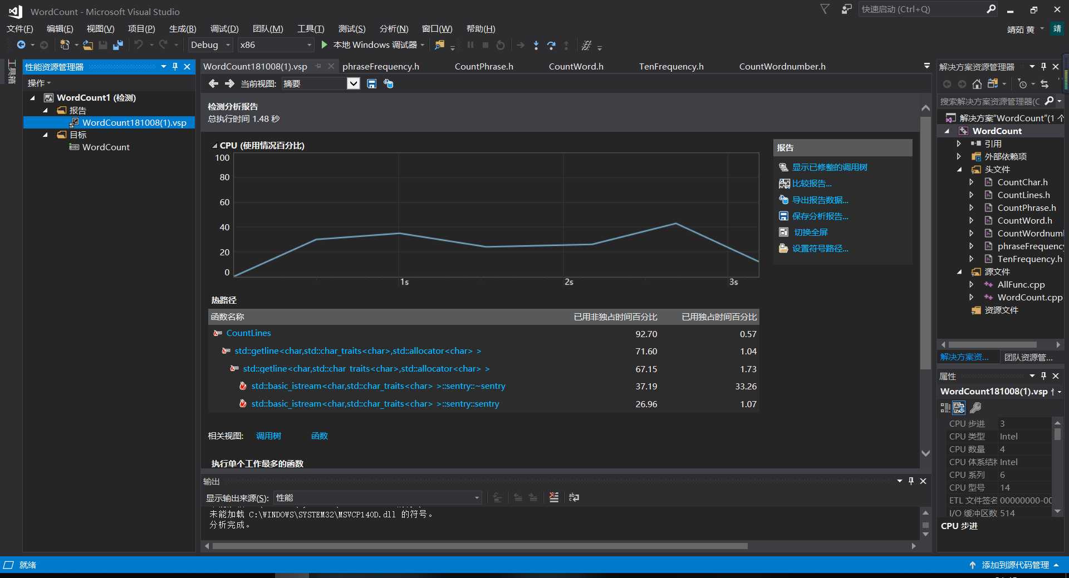The image size is (1069, 578).
Task: Click the CountLines function link
Action: point(248,333)
